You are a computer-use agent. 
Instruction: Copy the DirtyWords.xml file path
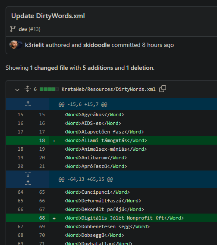(x=163, y=89)
